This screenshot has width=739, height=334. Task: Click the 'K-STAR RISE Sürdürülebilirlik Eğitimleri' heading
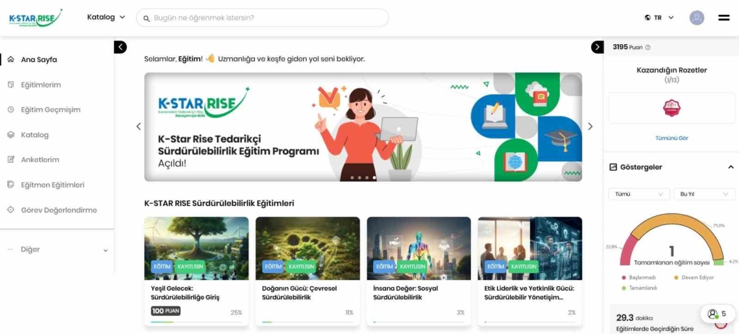pyautogui.click(x=219, y=203)
